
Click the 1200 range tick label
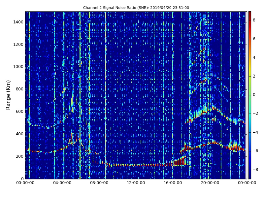click(18, 45)
